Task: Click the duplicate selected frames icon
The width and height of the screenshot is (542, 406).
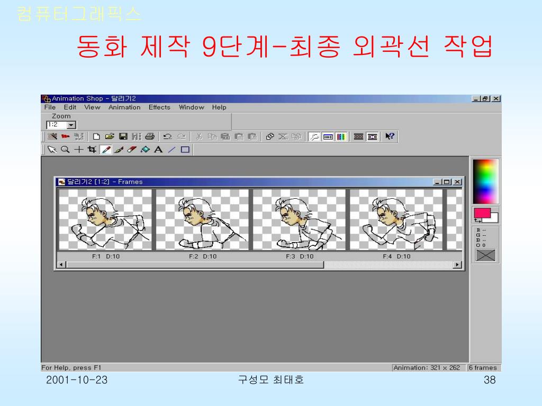Action: pos(270,137)
